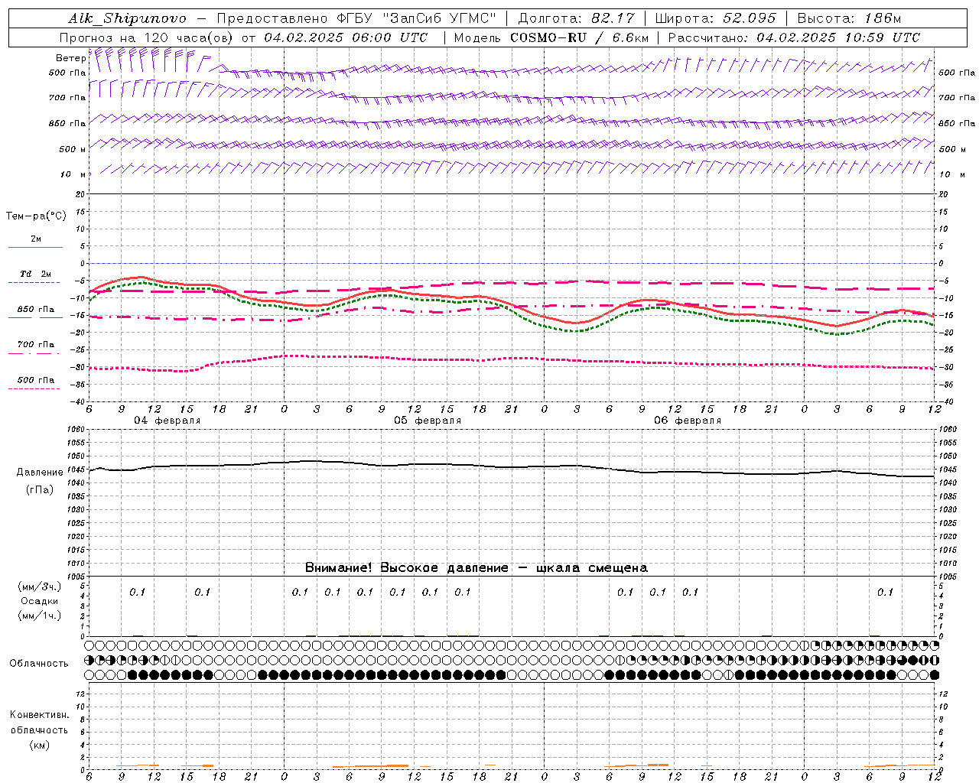The image size is (979, 783).
Task: Click the 'Тем-ра(°C)' temperature label
Action: 36,216
